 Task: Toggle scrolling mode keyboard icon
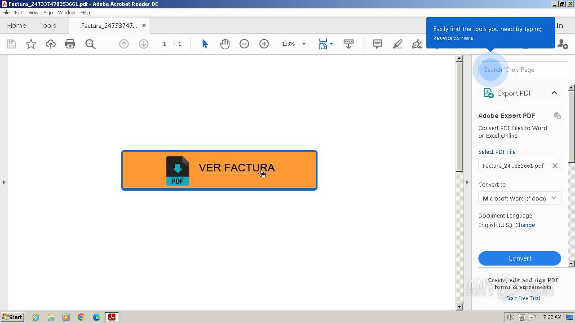(x=349, y=44)
